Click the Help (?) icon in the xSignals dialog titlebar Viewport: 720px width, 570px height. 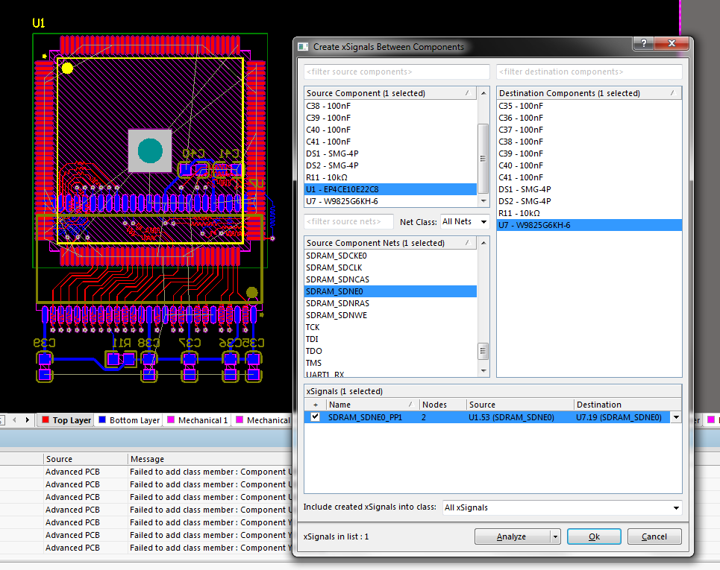coord(642,43)
